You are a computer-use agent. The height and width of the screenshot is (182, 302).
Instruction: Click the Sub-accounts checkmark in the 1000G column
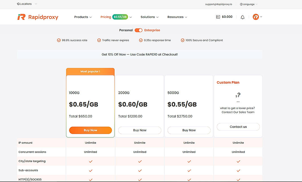click(91, 171)
